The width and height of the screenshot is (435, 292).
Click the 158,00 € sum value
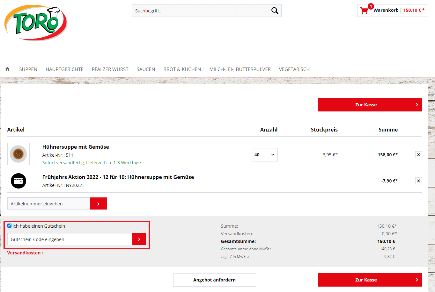click(x=388, y=155)
